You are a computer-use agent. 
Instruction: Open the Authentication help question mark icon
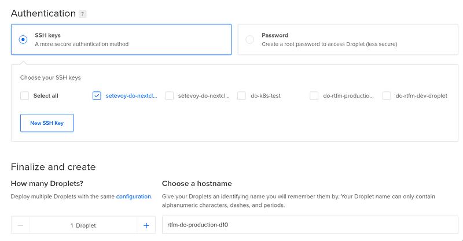(82, 14)
